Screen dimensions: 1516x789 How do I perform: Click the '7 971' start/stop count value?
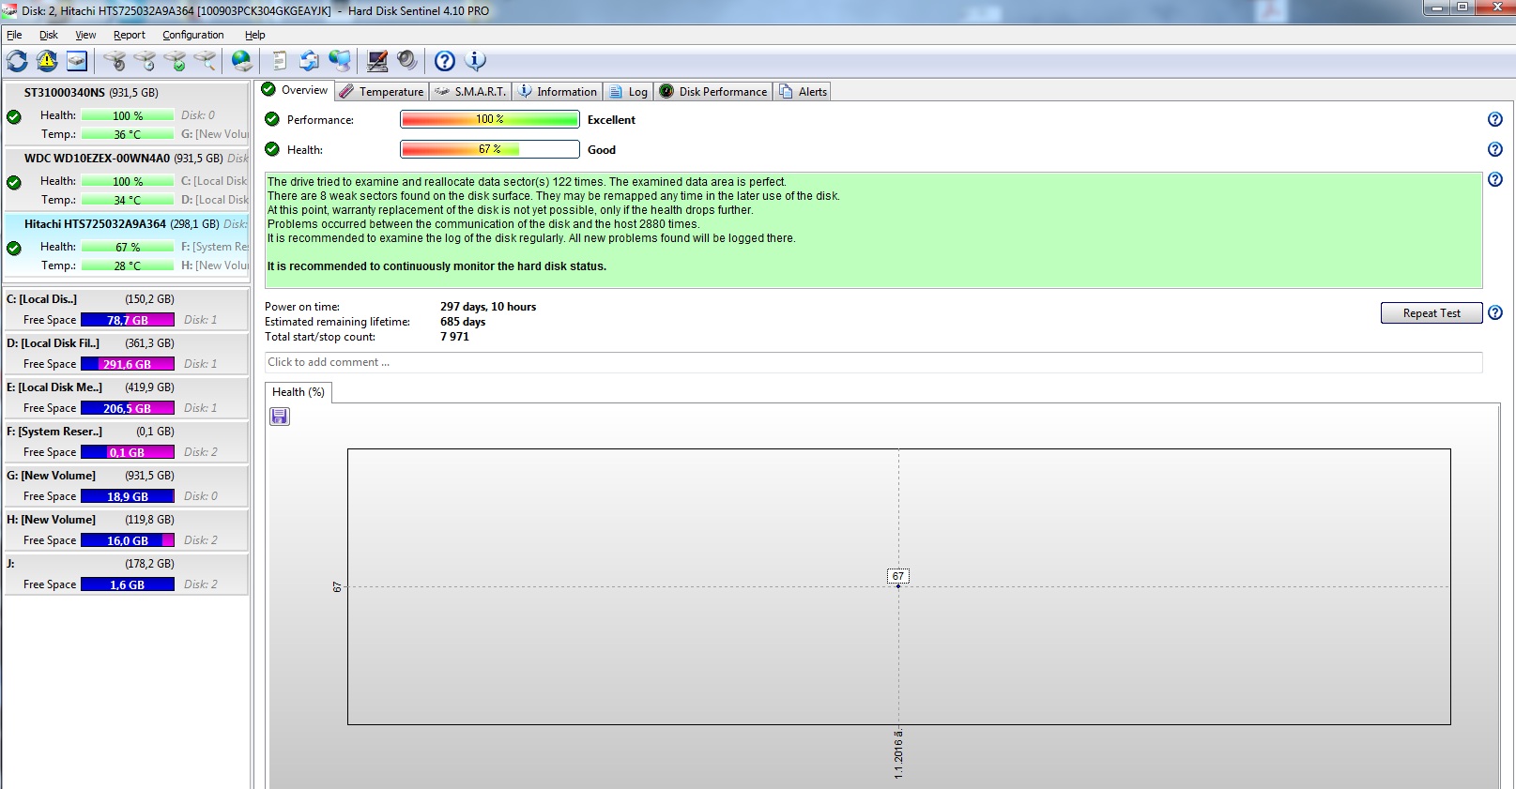click(454, 337)
